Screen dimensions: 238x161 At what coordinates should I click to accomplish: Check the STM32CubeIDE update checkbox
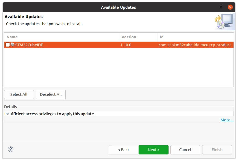(x=8, y=45)
